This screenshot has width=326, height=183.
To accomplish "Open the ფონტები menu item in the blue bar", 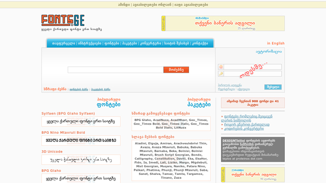I will point(112,43).
